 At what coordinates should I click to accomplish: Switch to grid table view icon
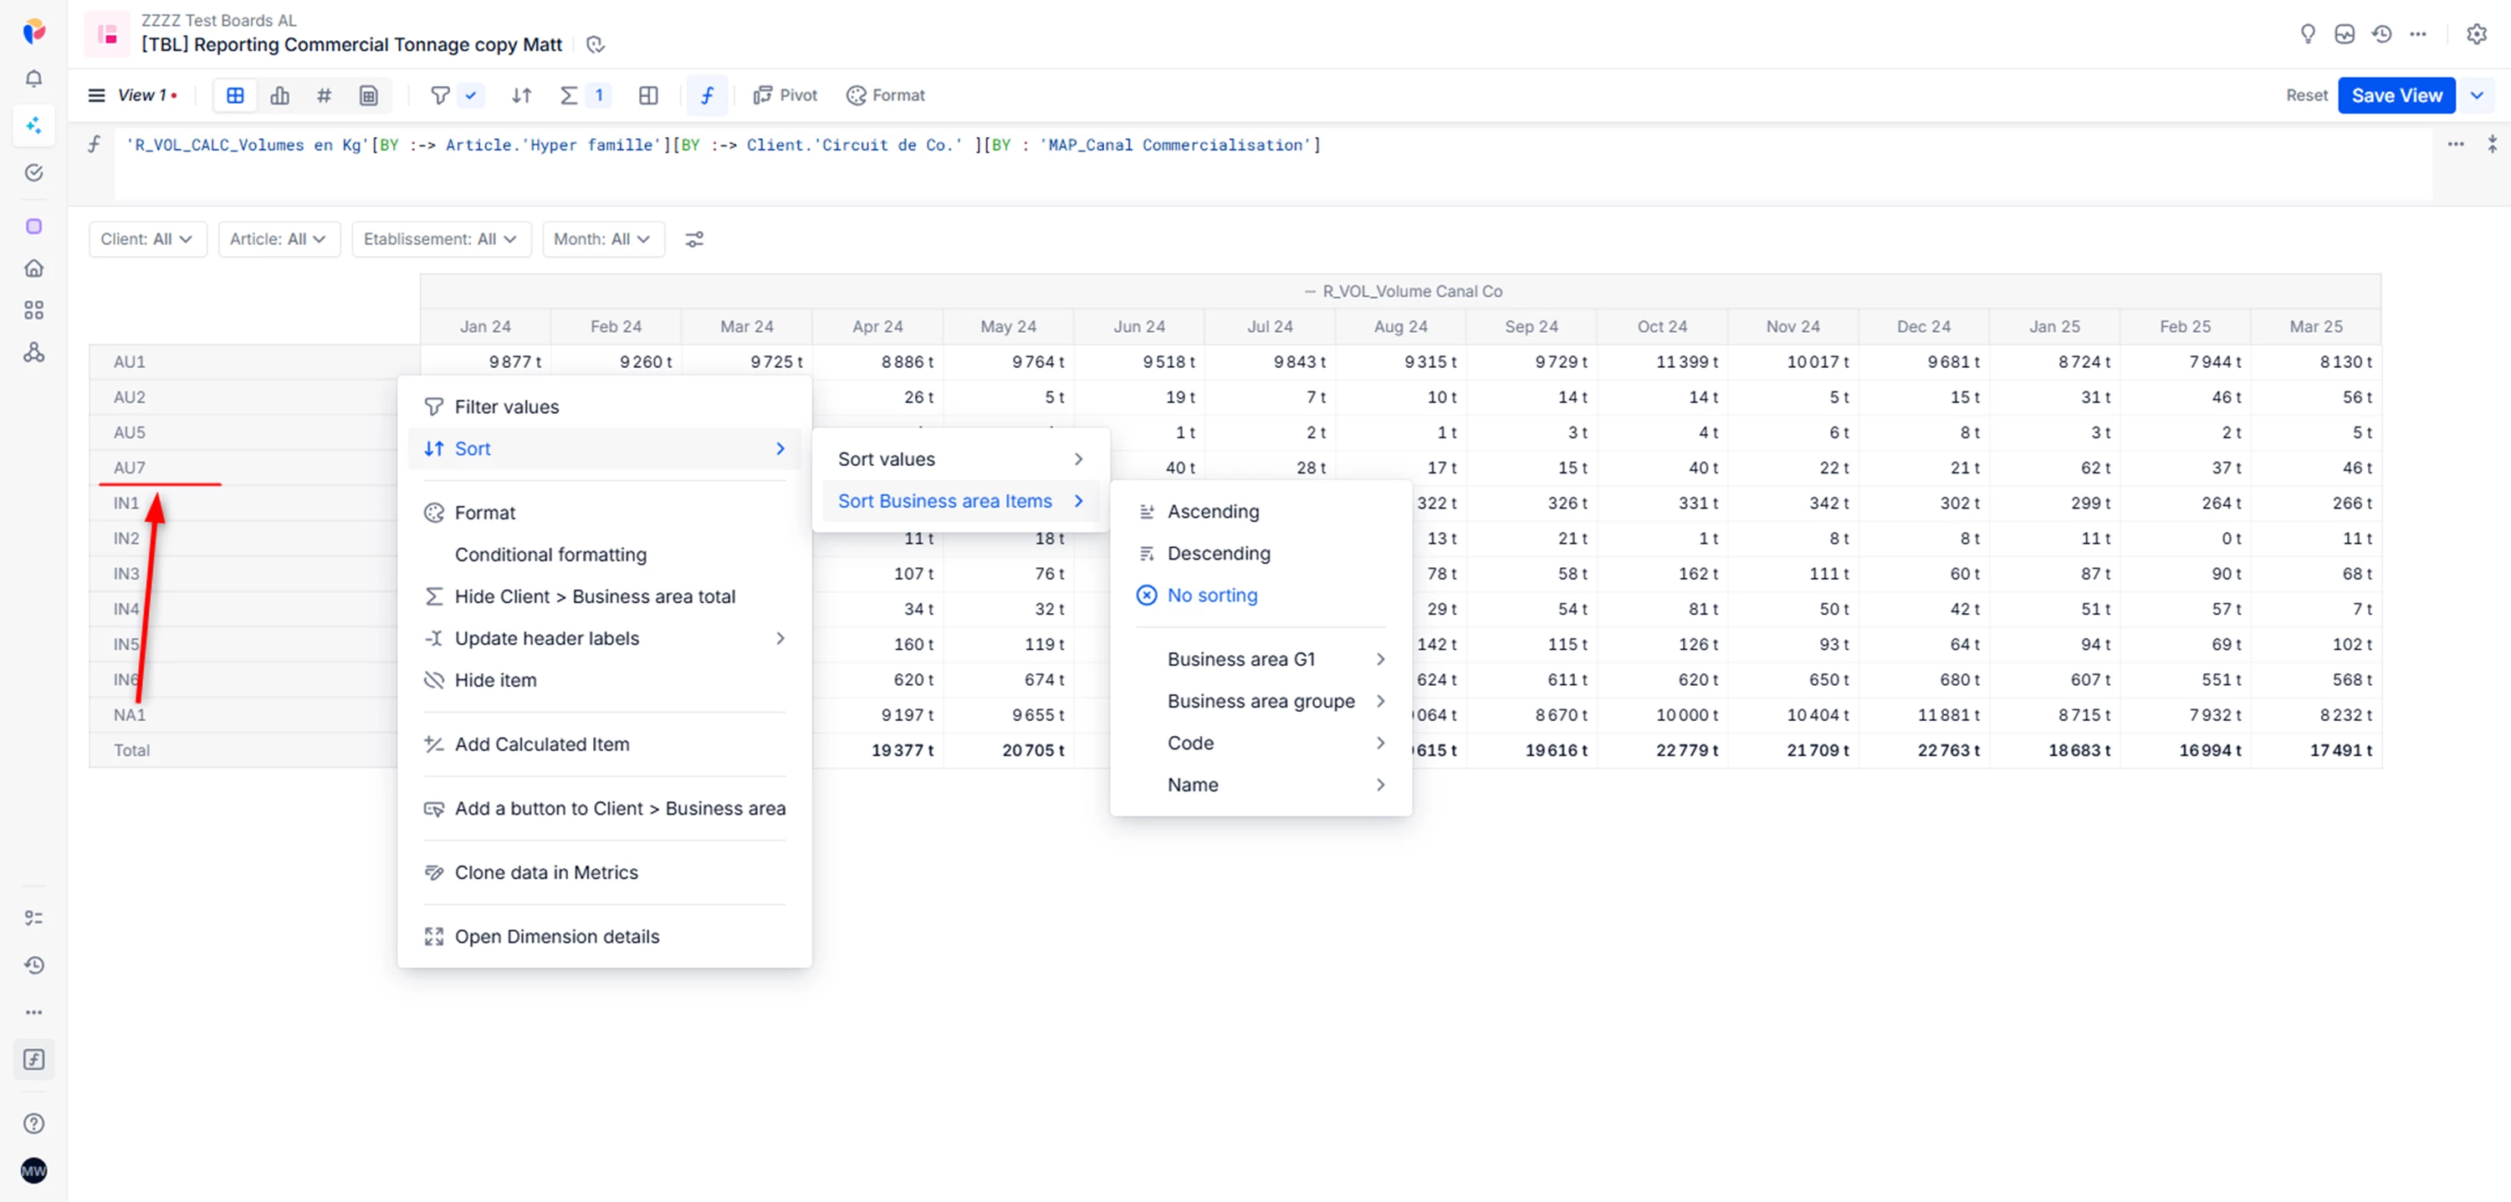(235, 95)
